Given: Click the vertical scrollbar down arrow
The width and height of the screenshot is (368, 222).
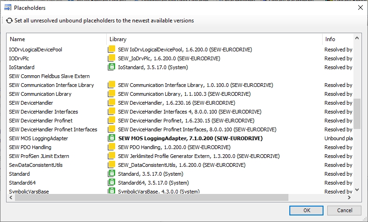Looking at the screenshot, I should [357, 190].
